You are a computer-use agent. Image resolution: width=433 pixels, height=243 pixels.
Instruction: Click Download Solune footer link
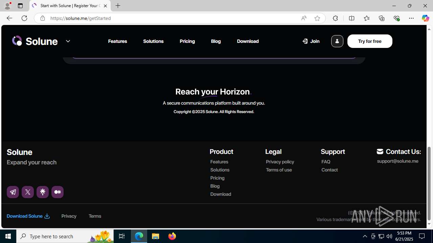(28, 216)
